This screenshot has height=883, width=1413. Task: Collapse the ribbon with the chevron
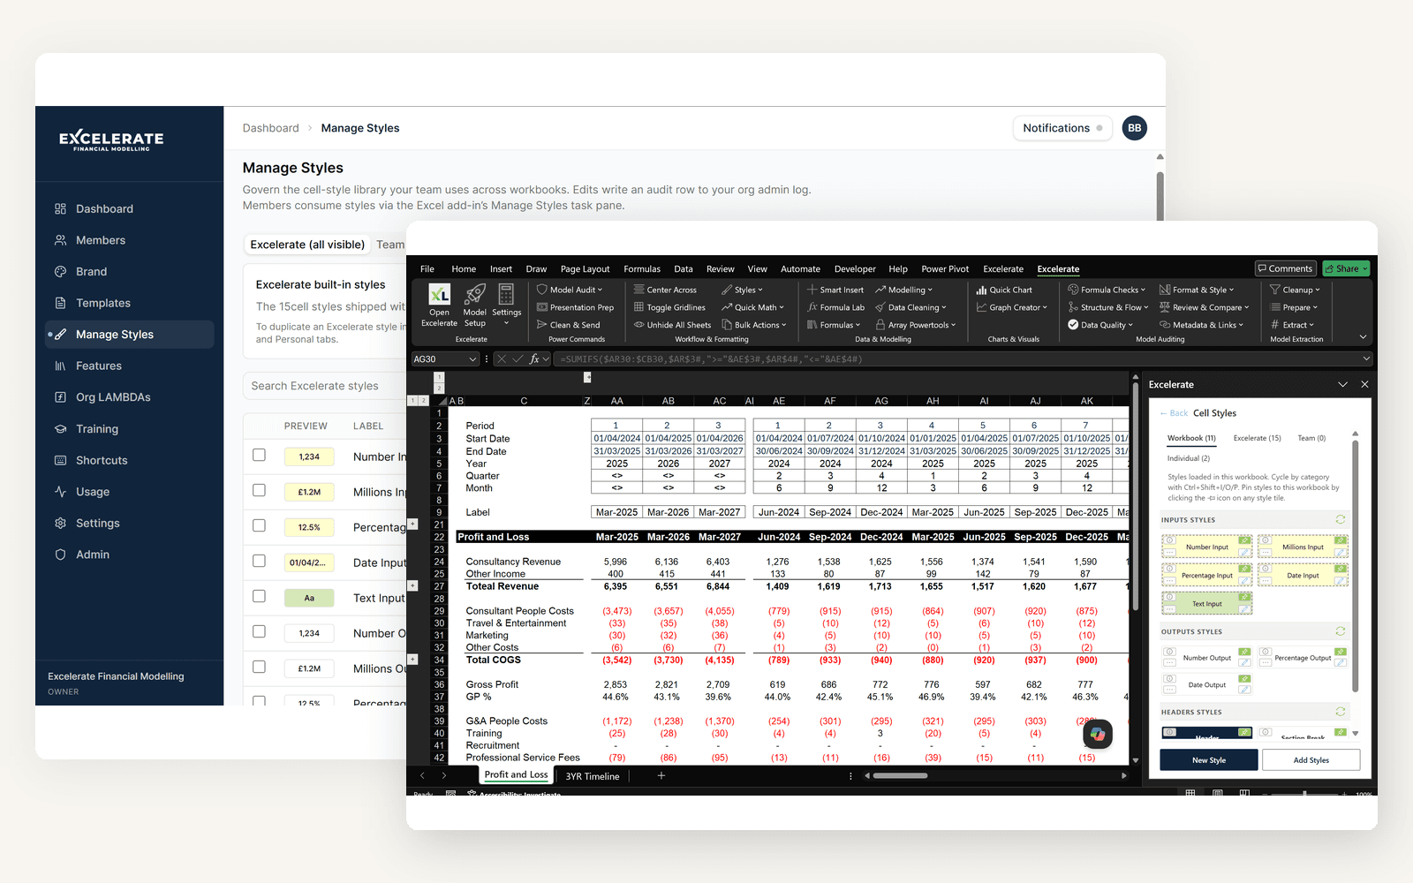(x=1363, y=336)
